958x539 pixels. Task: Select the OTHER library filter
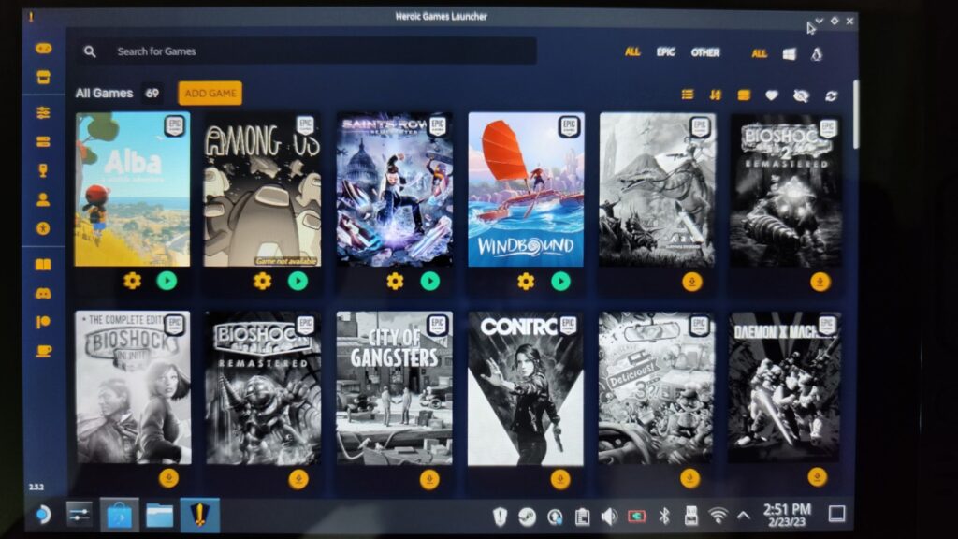[x=706, y=54]
